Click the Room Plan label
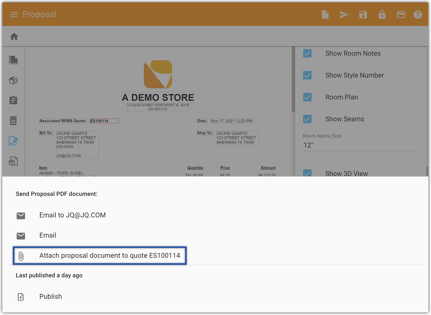This screenshot has width=431, height=315. coord(342,97)
